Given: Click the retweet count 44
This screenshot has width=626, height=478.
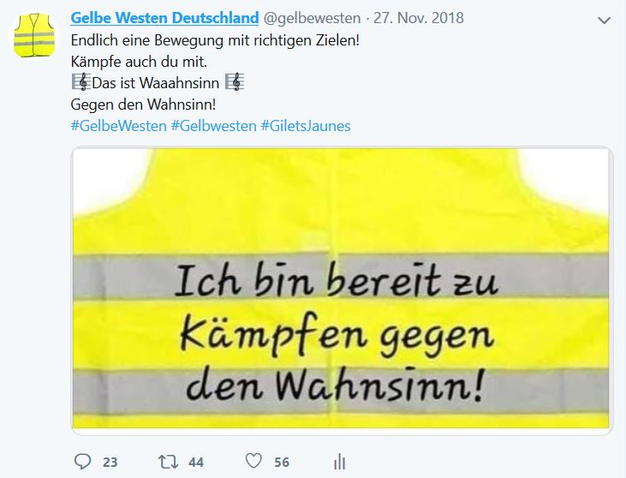Looking at the screenshot, I should pyautogui.click(x=196, y=462).
